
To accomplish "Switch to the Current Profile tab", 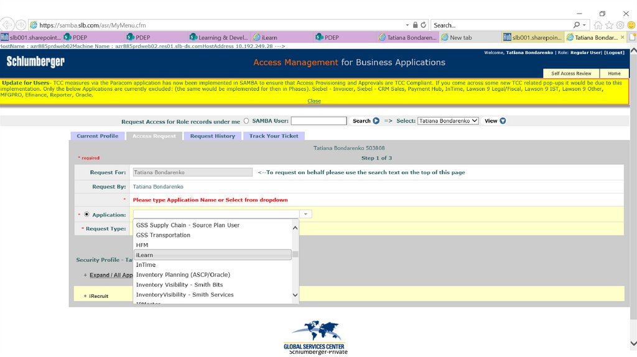I will tap(98, 136).
